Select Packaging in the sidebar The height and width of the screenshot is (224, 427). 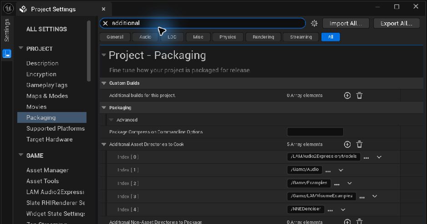[x=52, y=117]
